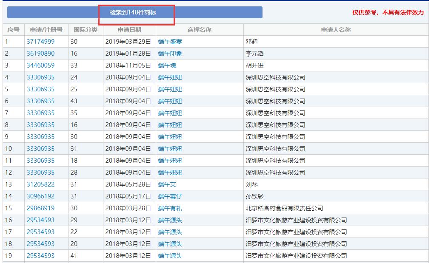This screenshot has height=263, width=431.
Task: Select date 2019年01月28日
Action: point(128,54)
